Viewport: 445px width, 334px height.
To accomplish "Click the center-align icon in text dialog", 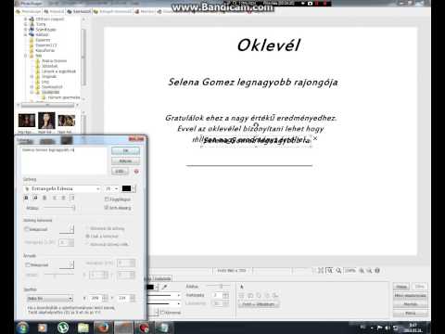I will click(63, 198).
